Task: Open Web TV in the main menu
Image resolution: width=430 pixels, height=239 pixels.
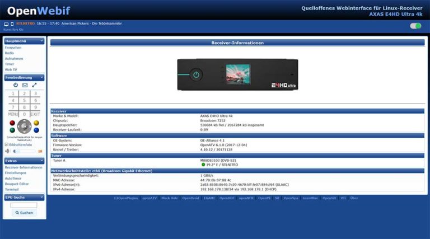Action: (x=11, y=69)
